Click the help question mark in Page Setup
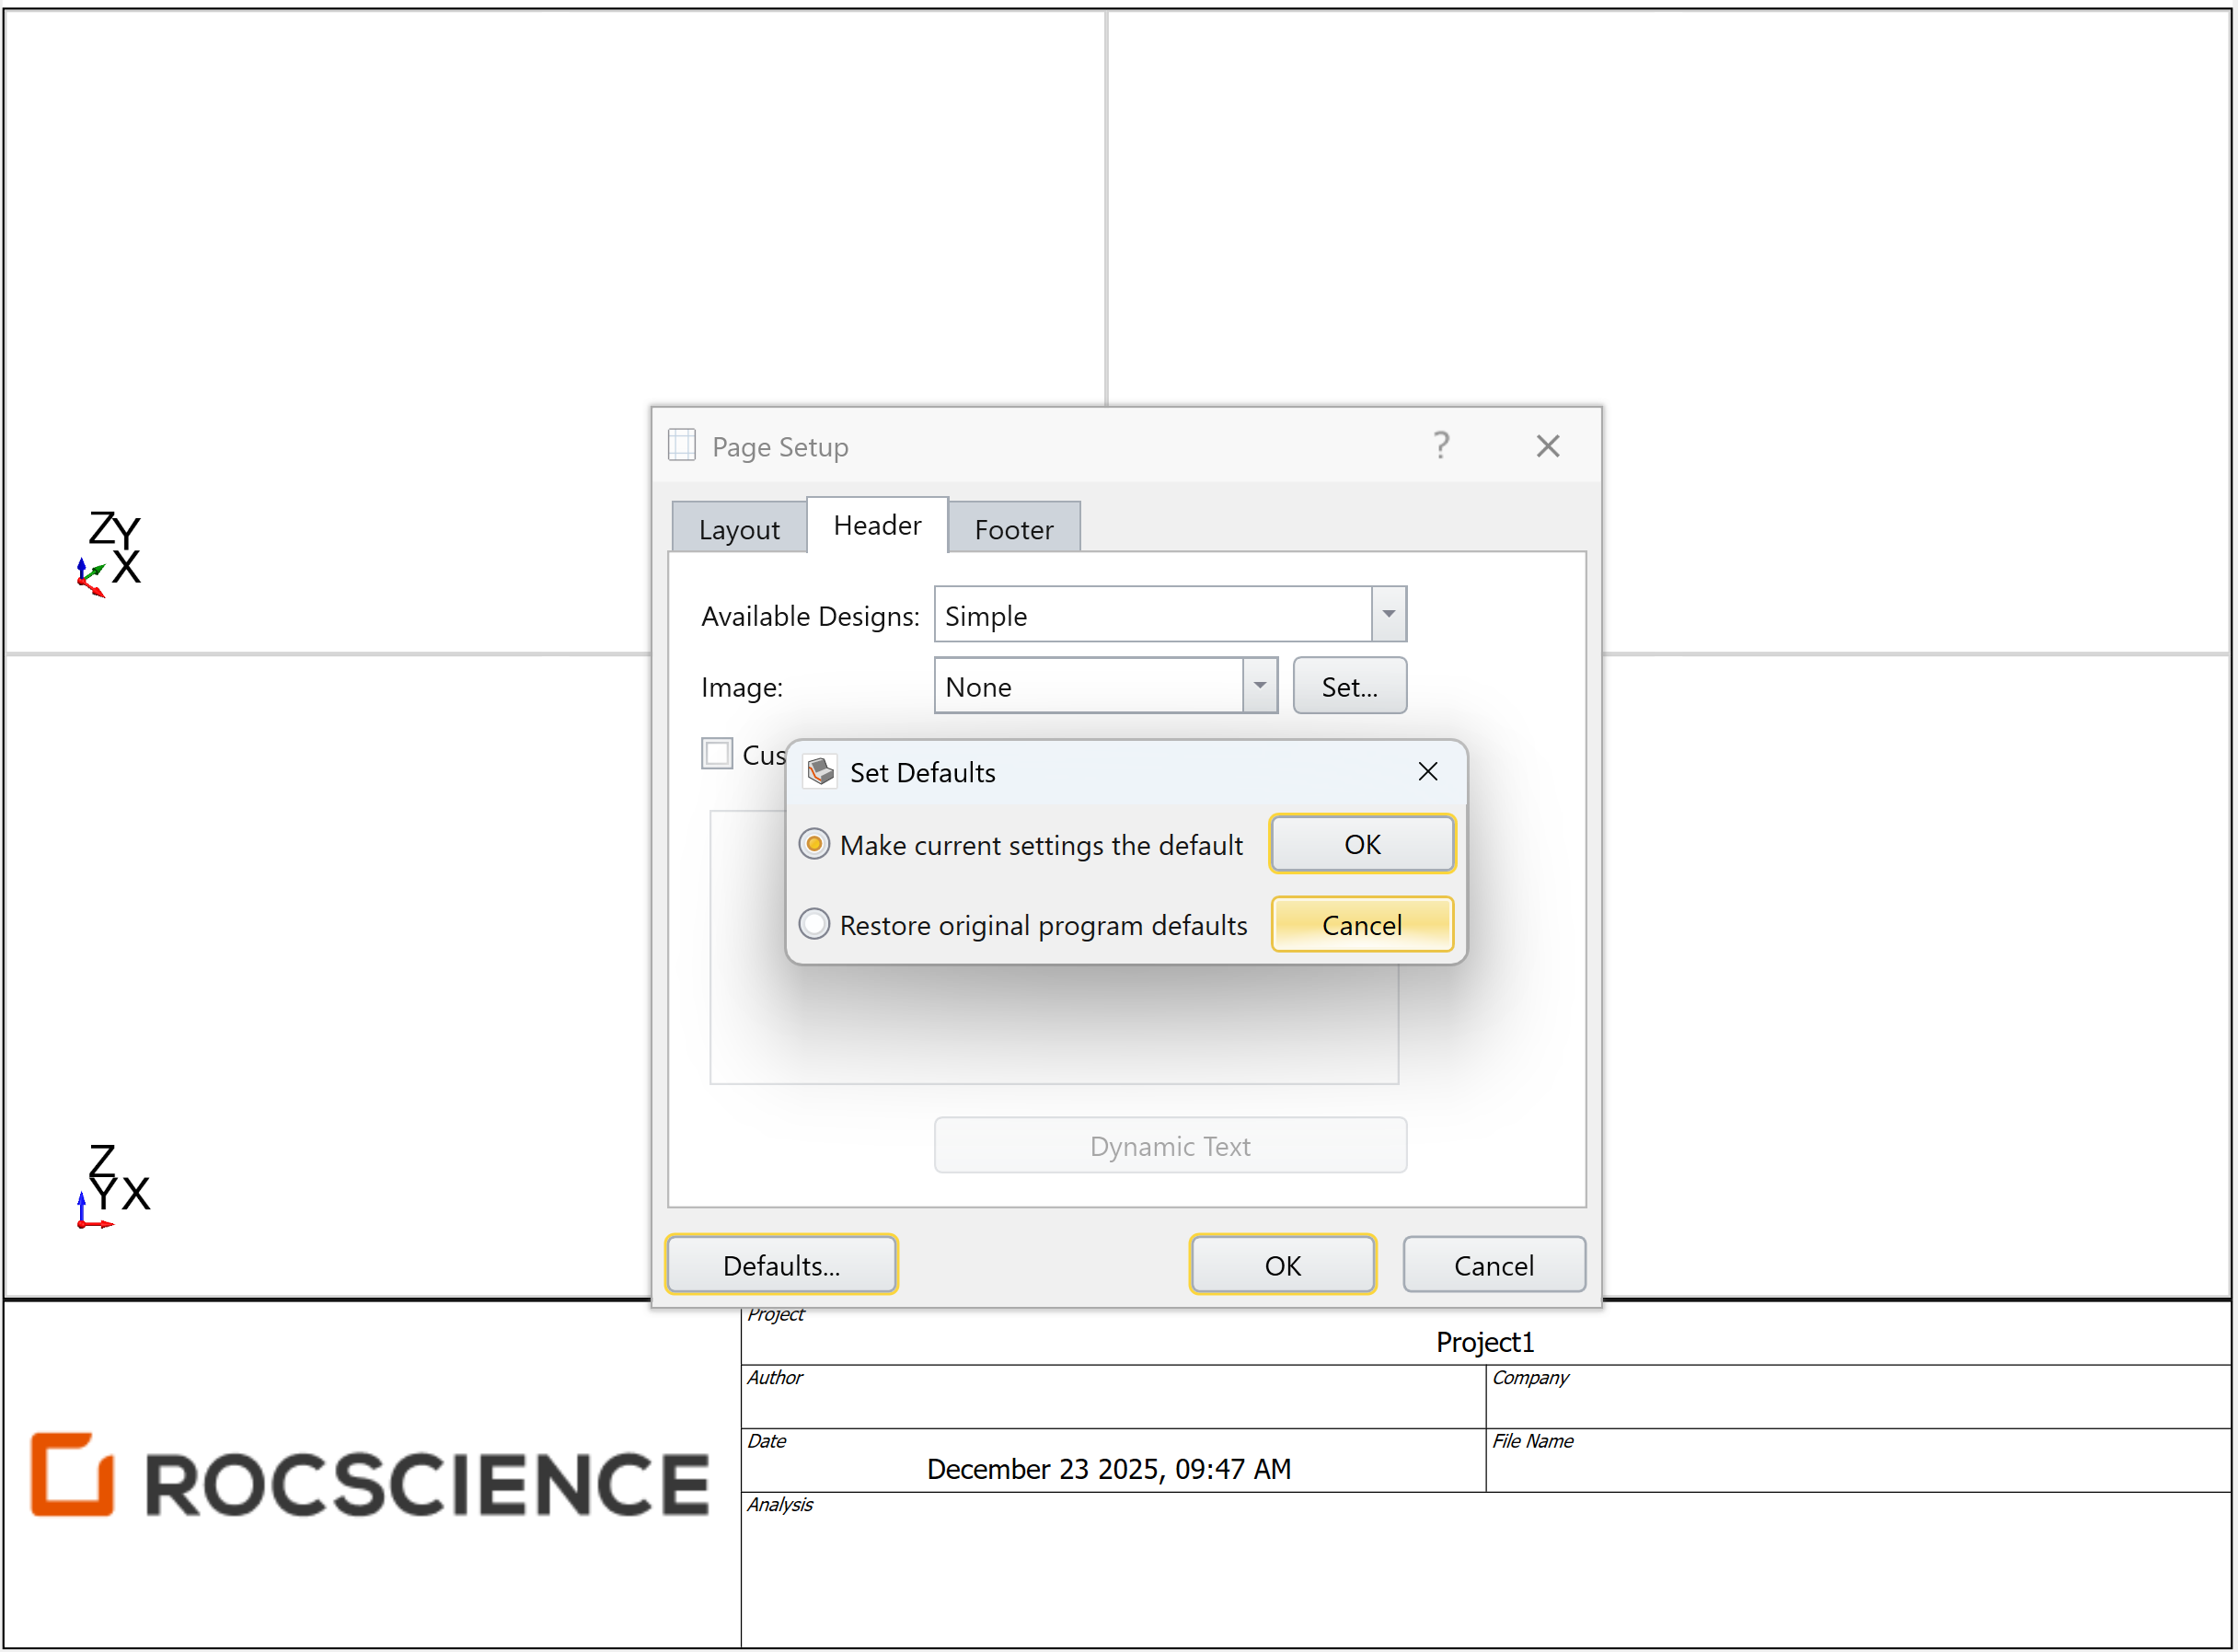Image resolution: width=2238 pixels, height=1652 pixels. (1440, 445)
